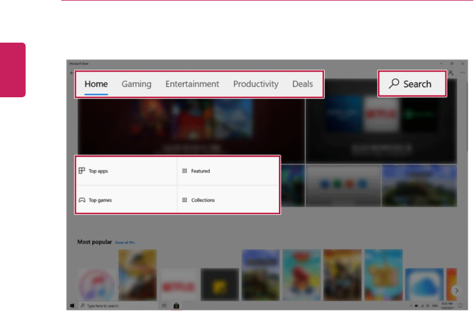Open the three-dots more menu
The width and height of the screenshot is (475, 320).
click(x=462, y=73)
